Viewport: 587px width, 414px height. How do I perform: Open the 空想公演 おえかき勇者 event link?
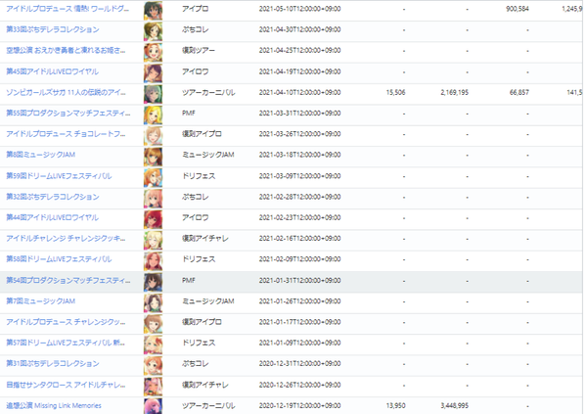tap(66, 50)
